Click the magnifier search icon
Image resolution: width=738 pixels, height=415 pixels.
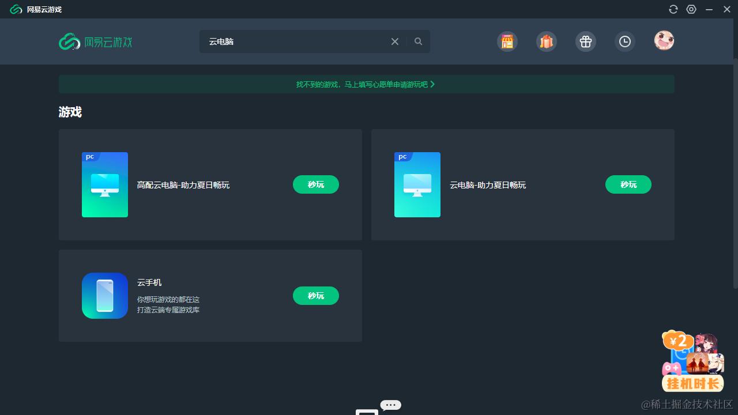tap(419, 41)
